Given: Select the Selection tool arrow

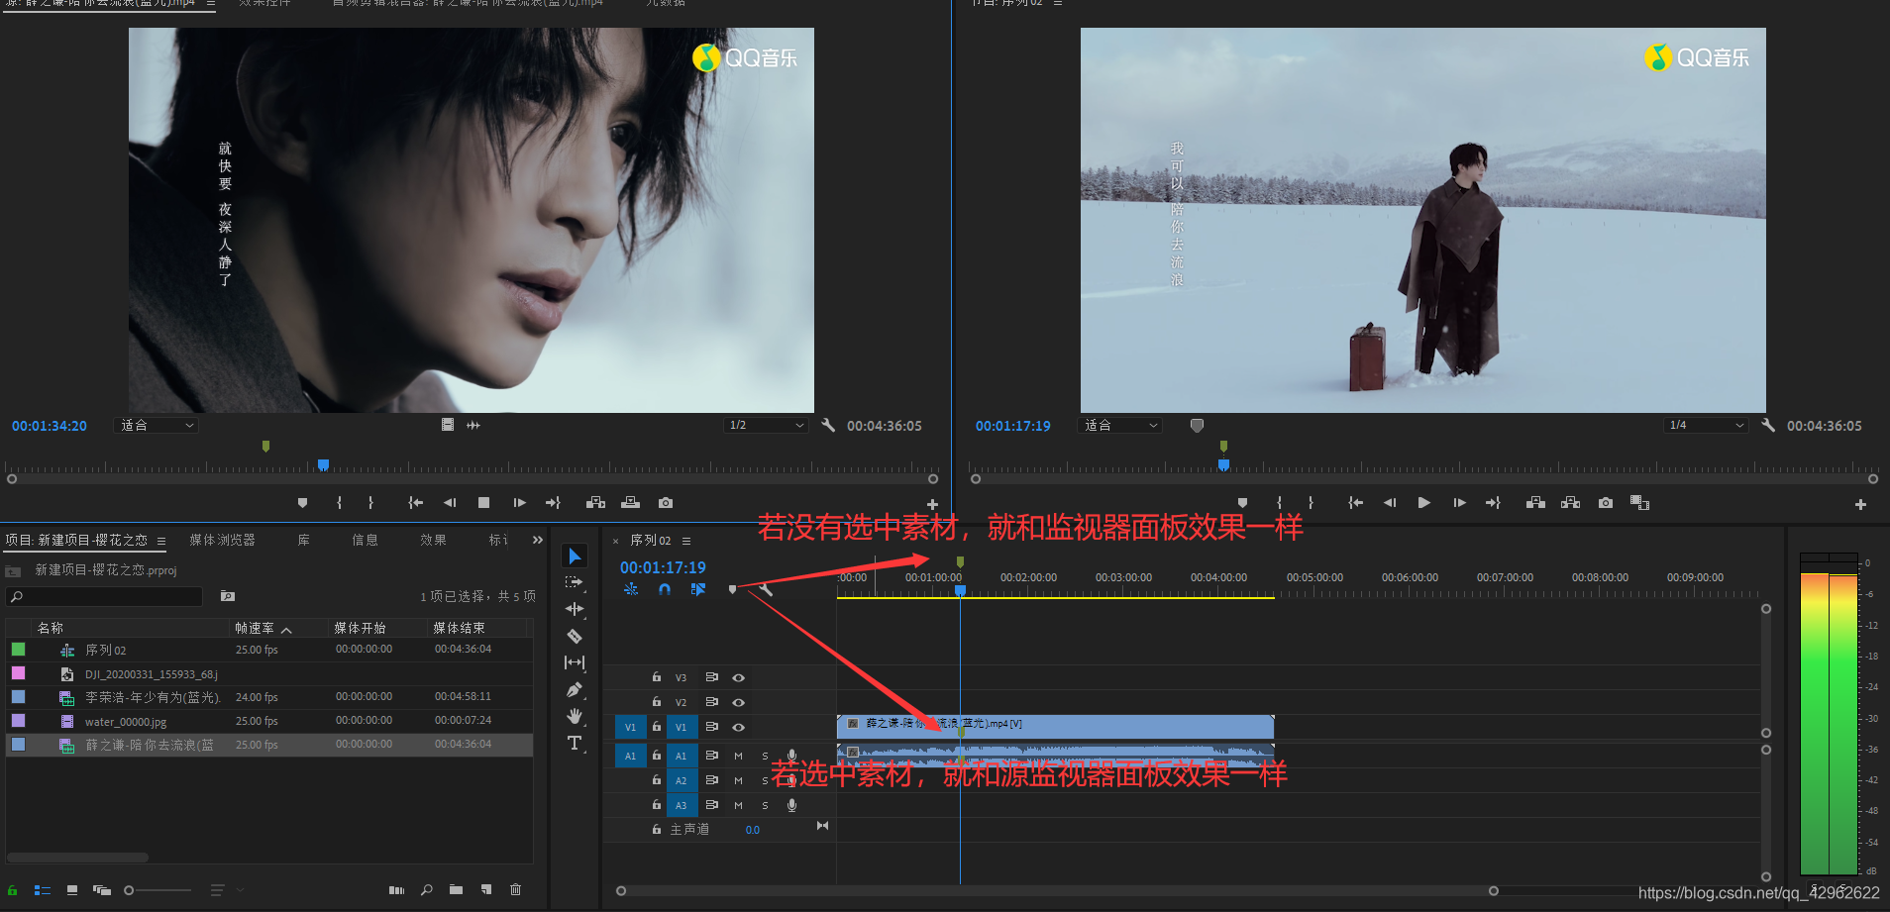Looking at the screenshot, I should click(x=575, y=556).
